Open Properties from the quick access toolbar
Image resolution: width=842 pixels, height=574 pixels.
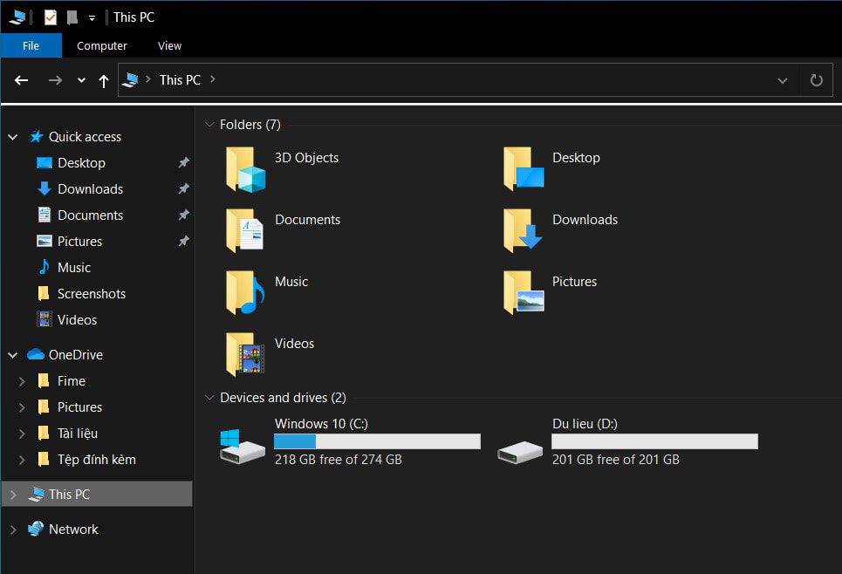point(51,17)
